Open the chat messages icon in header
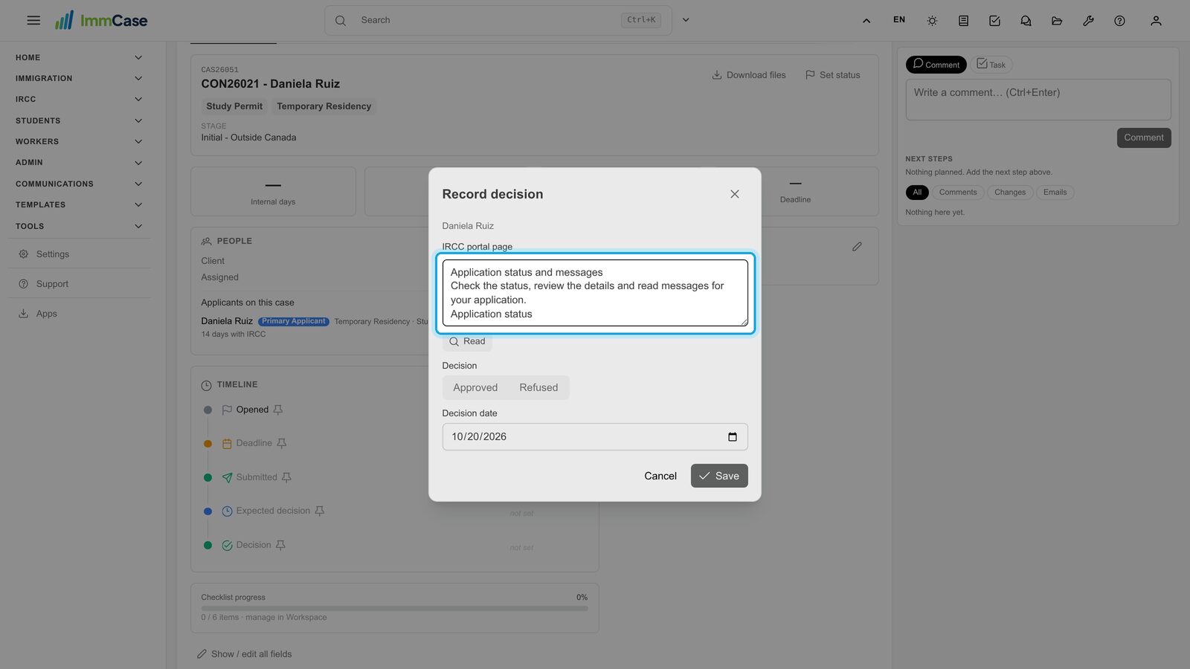The width and height of the screenshot is (1190, 669). click(x=1026, y=21)
